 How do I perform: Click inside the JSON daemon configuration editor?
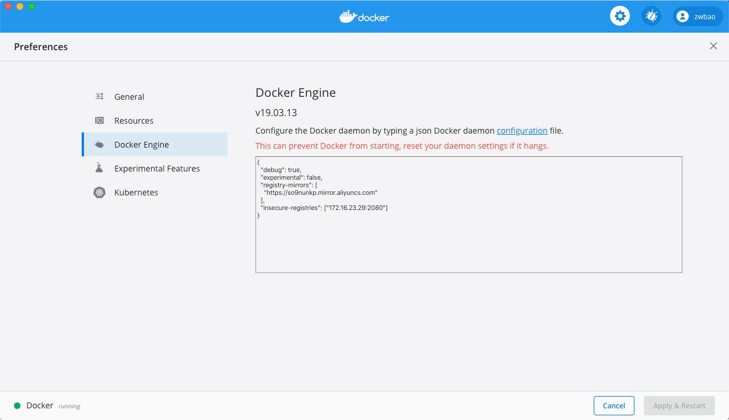[x=467, y=213]
